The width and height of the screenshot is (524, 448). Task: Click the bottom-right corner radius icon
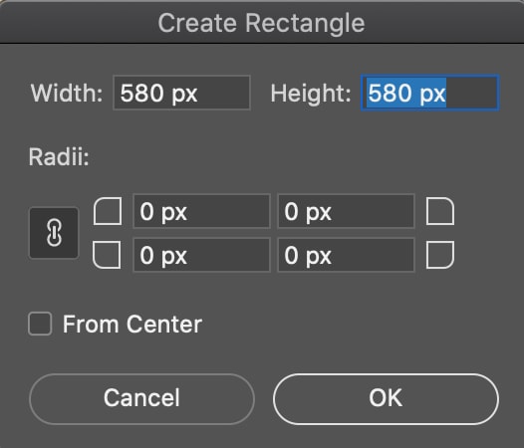click(x=440, y=255)
